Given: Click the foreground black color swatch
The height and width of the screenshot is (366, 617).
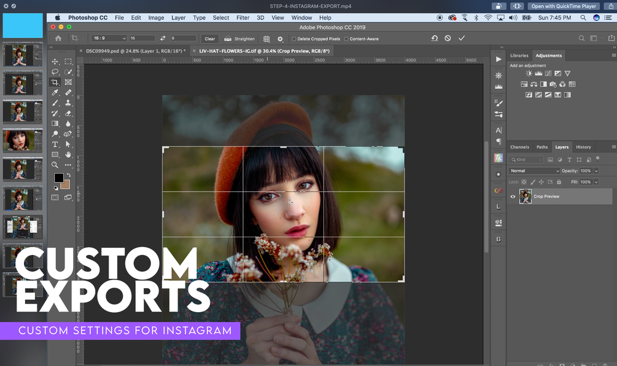Looking at the screenshot, I should 58,178.
